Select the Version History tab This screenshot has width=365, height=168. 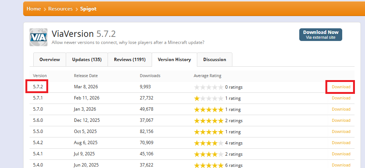[x=174, y=60]
